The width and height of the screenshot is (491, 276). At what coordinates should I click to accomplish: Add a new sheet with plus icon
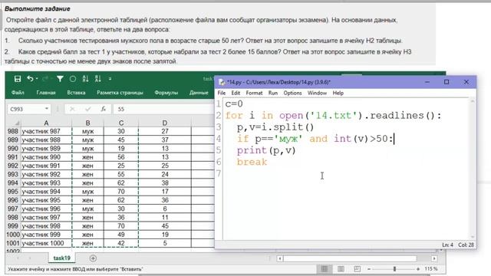coord(93,258)
